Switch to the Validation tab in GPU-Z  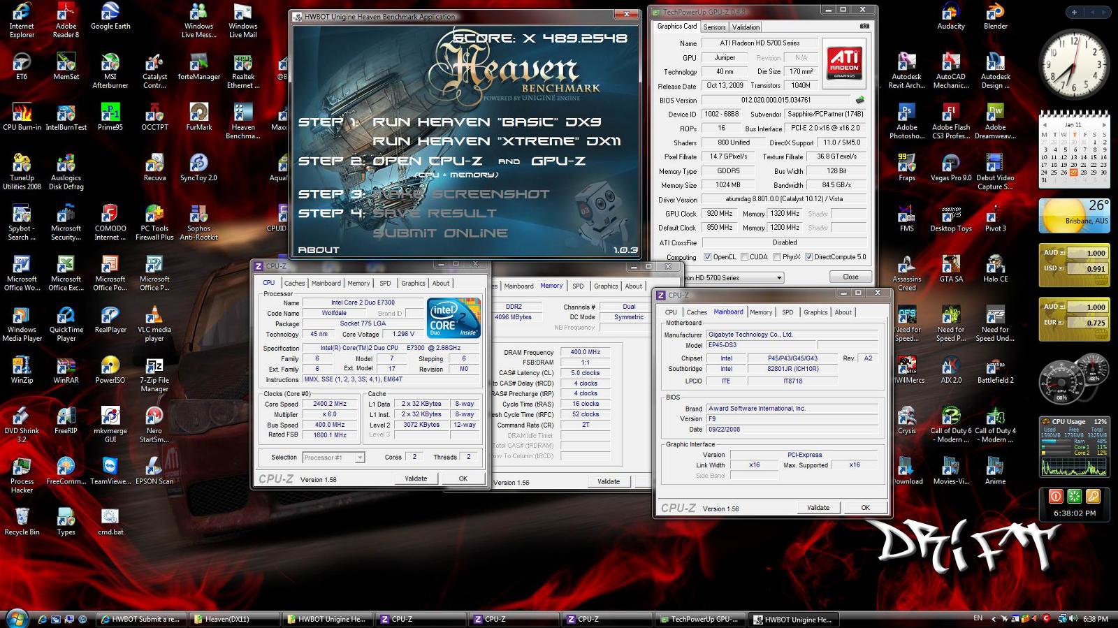point(746,27)
